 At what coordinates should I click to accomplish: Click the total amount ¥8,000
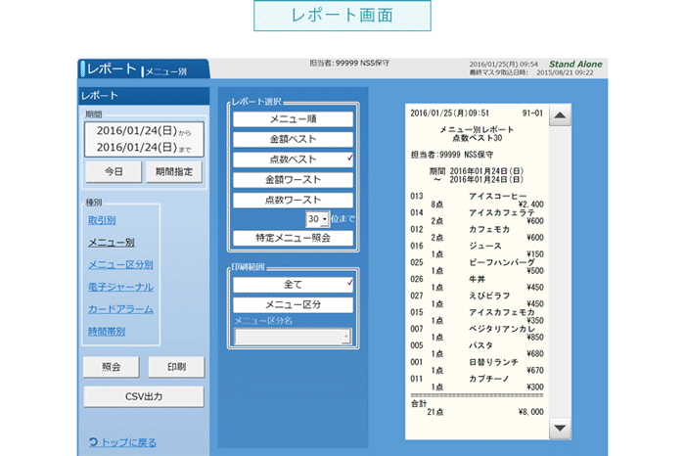tap(530, 412)
